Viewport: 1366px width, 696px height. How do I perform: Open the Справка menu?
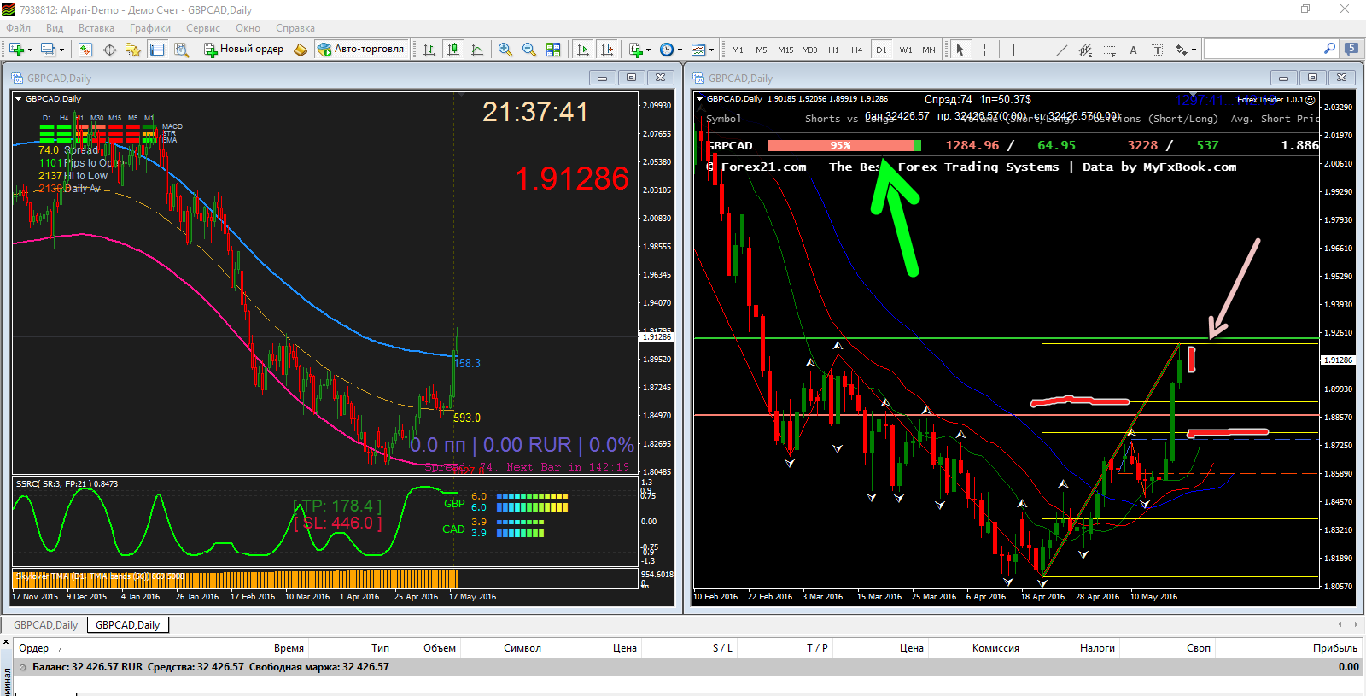click(x=295, y=28)
